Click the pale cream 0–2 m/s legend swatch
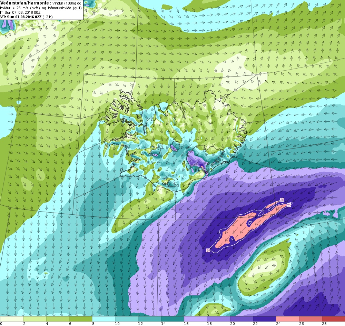Viewport: 345px width, 326px height. click(11, 319)
